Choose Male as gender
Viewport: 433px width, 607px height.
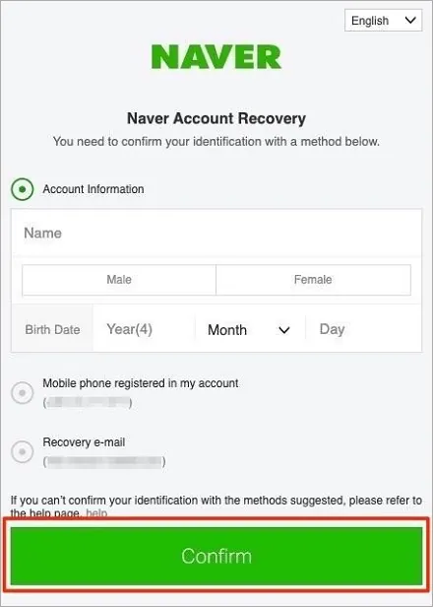coord(119,280)
